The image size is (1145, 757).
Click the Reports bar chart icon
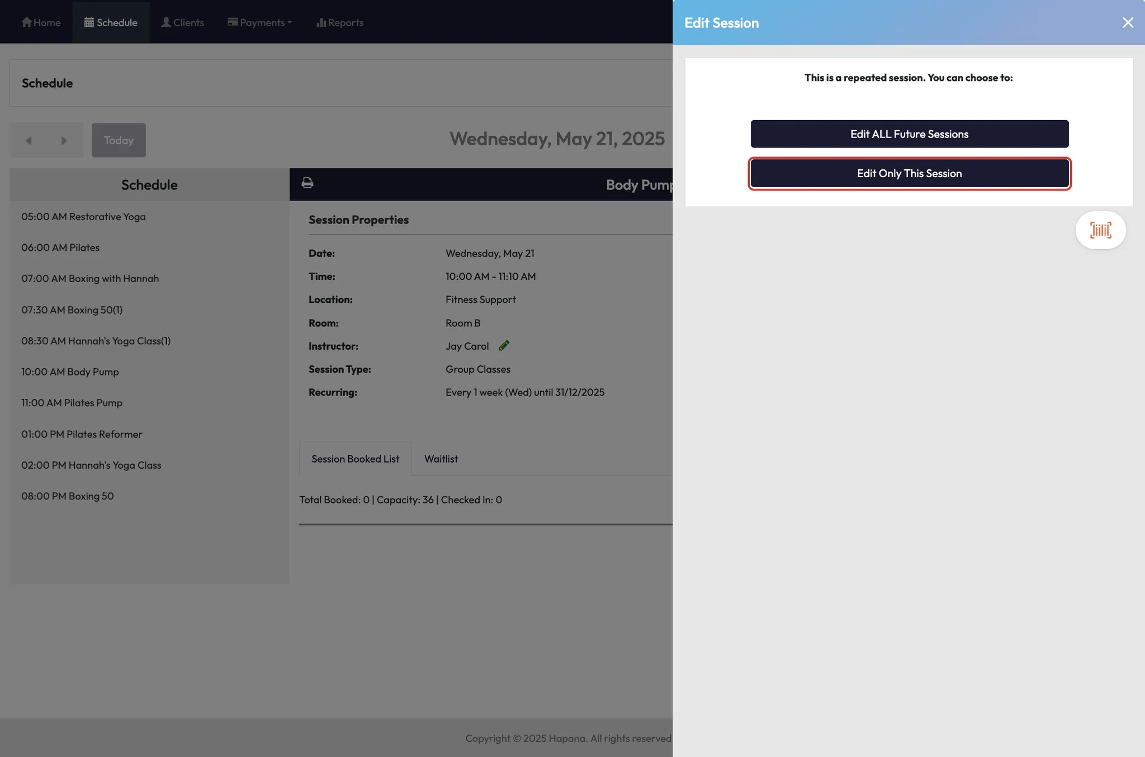(x=321, y=22)
